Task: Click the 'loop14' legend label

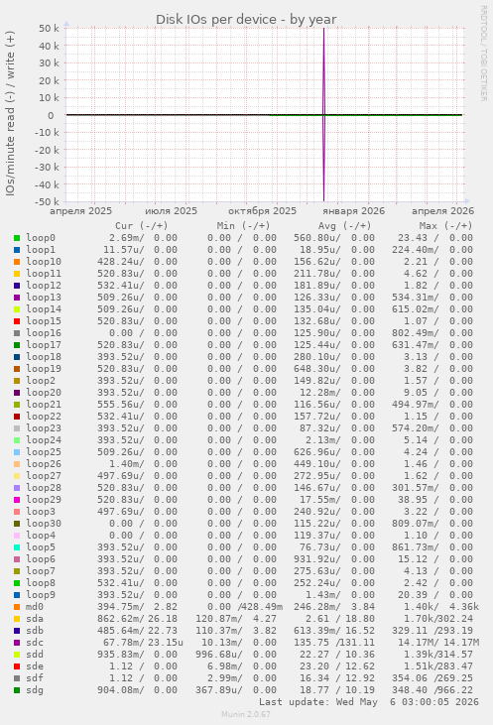Action: (44, 309)
